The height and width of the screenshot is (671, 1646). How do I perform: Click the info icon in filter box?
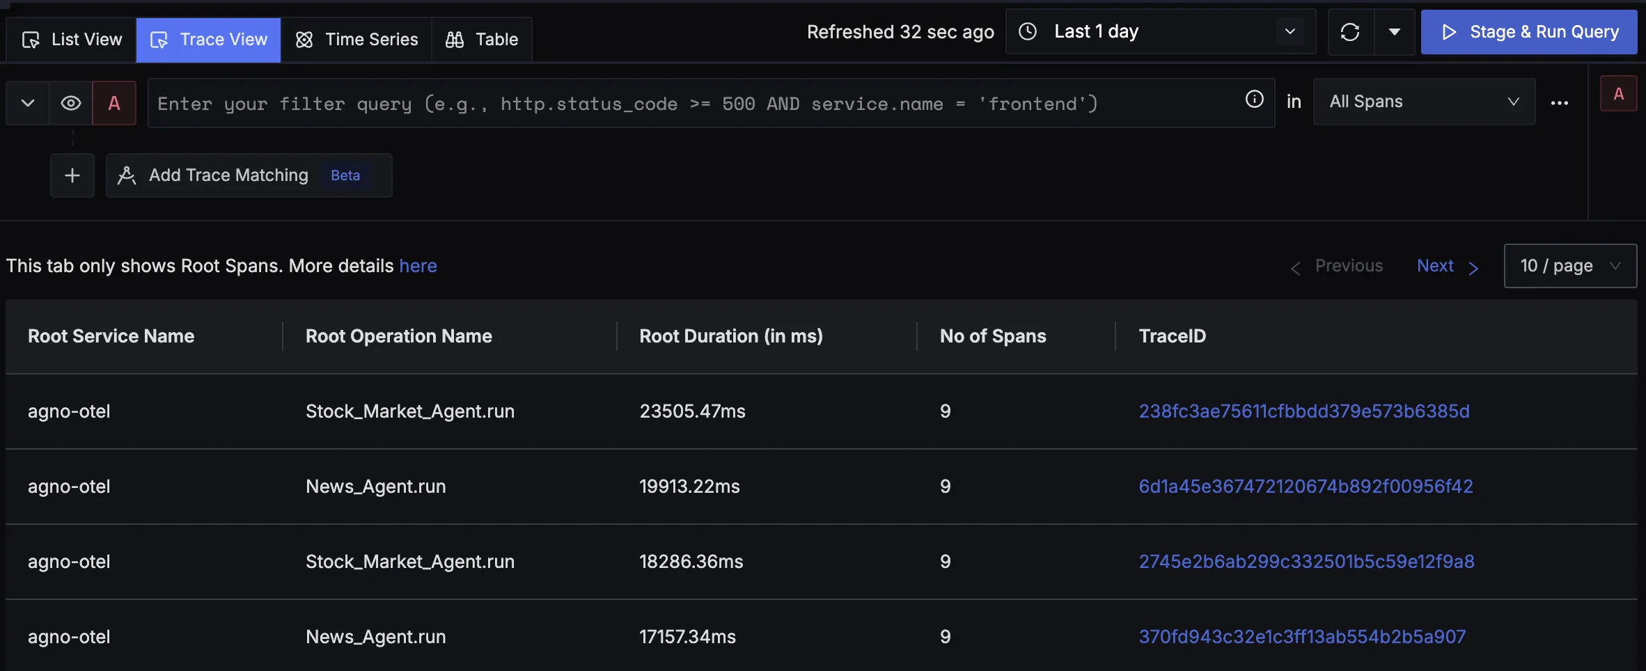pyautogui.click(x=1254, y=100)
